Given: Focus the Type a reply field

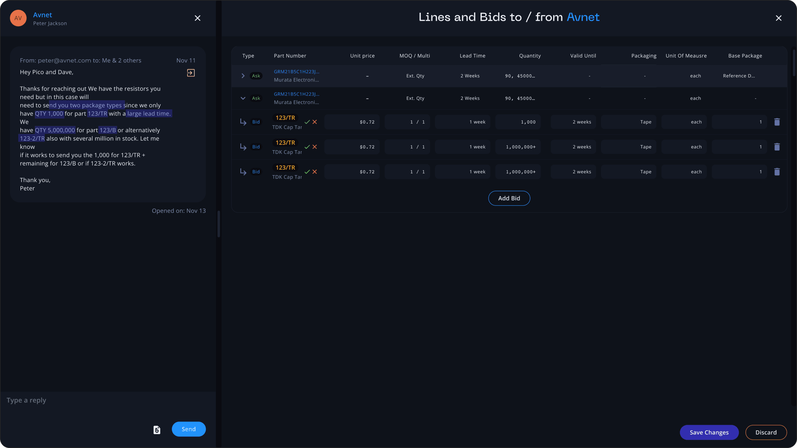Looking at the screenshot, I should (108, 400).
